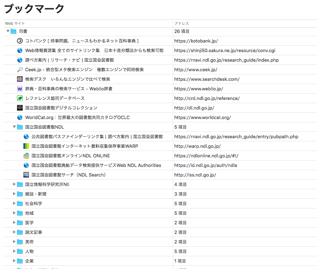Click the 企業 folder icon
The width and height of the screenshot is (317, 269).
[x=20, y=261]
